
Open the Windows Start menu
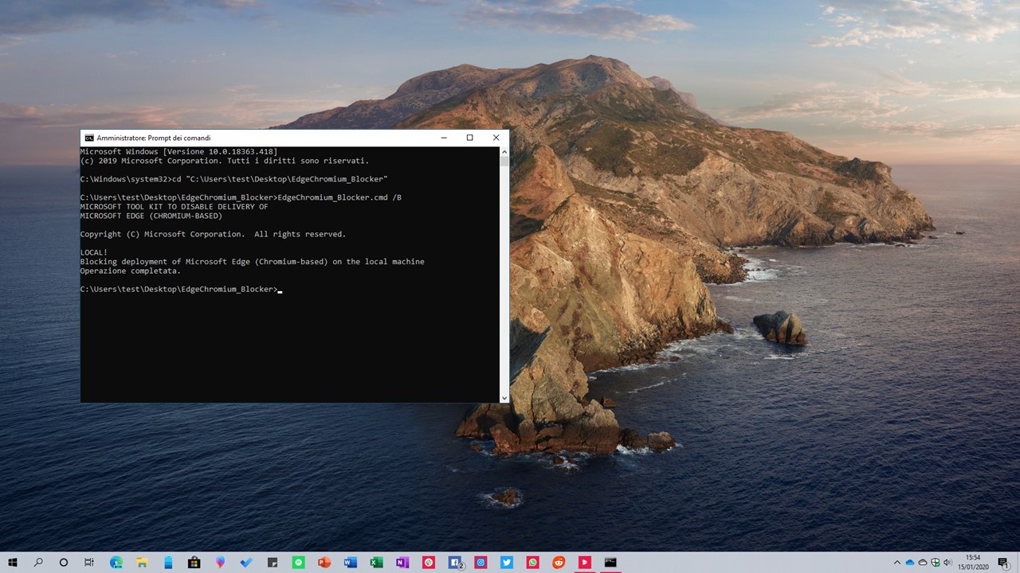(13, 562)
